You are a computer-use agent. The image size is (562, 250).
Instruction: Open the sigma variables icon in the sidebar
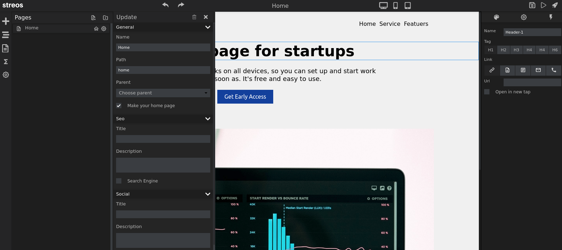(6, 62)
